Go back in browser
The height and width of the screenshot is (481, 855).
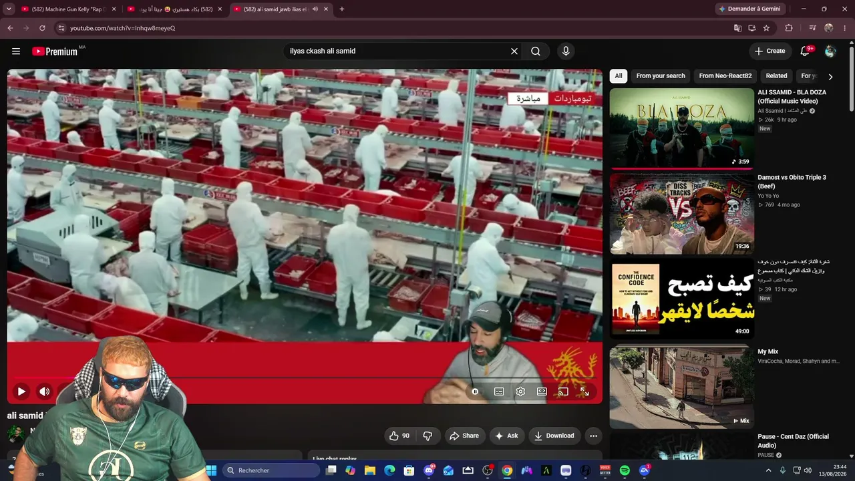click(x=10, y=28)
